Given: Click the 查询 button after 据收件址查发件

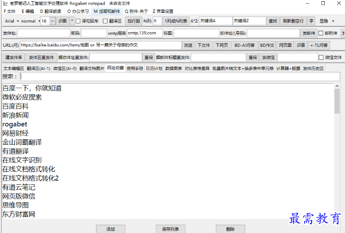Looking at the screenshot, I should click(148, 57).
